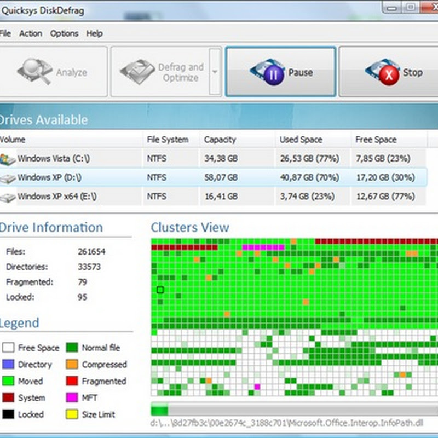The image size is (438, 438).
Task: Click the Fragmented count 79
Action: pyautogui.click(x=83, y=282)
